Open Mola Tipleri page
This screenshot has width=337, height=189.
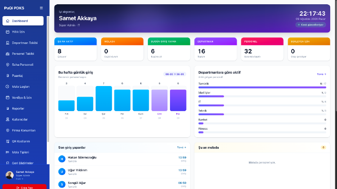point(23,152)
